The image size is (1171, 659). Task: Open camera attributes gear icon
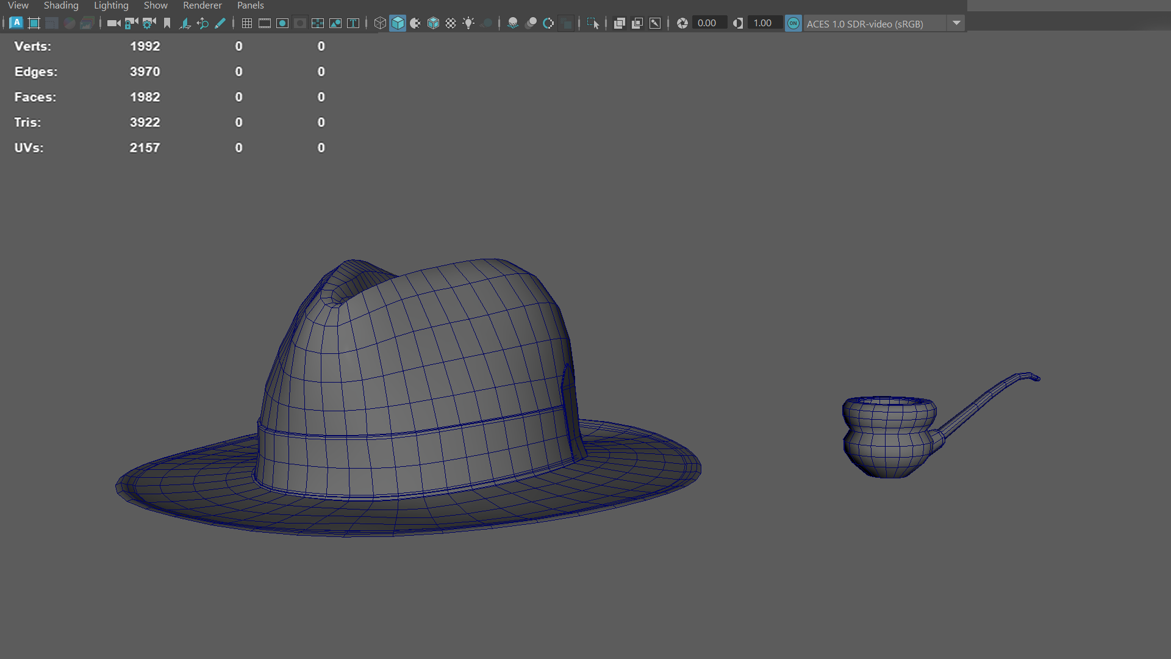[x=149, y=23]
